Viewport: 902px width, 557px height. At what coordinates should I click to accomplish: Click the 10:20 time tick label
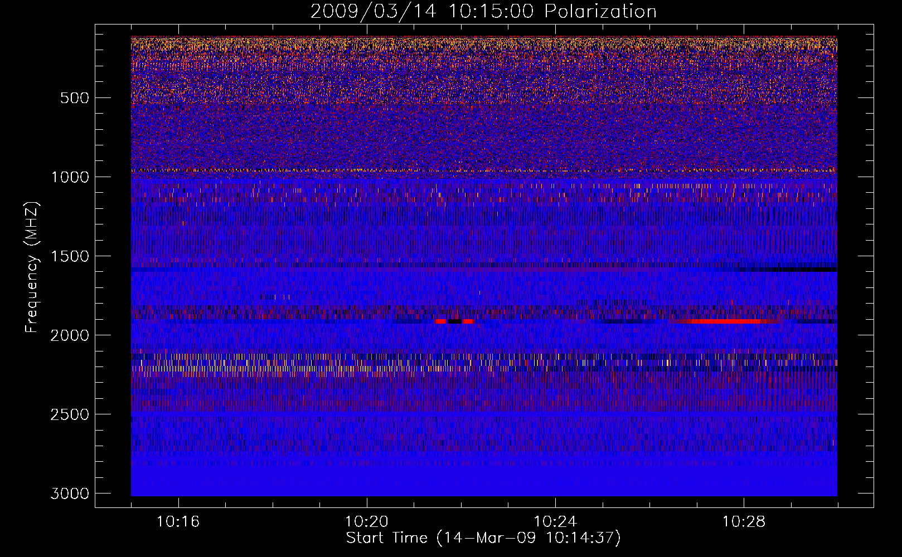[x=366, y=522]
